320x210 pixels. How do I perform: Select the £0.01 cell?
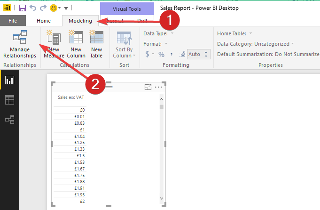click(79, 117)
